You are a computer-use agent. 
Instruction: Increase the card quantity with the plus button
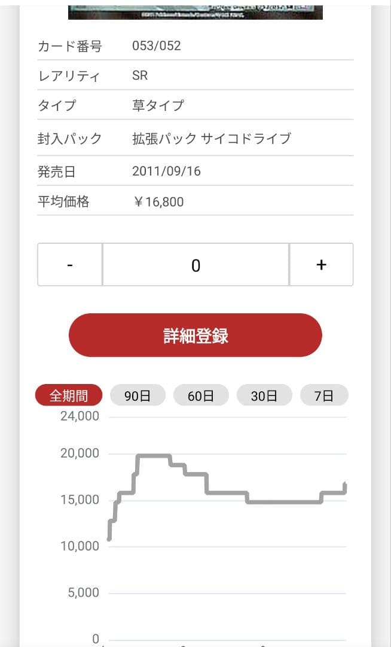[x=322, y=264]
